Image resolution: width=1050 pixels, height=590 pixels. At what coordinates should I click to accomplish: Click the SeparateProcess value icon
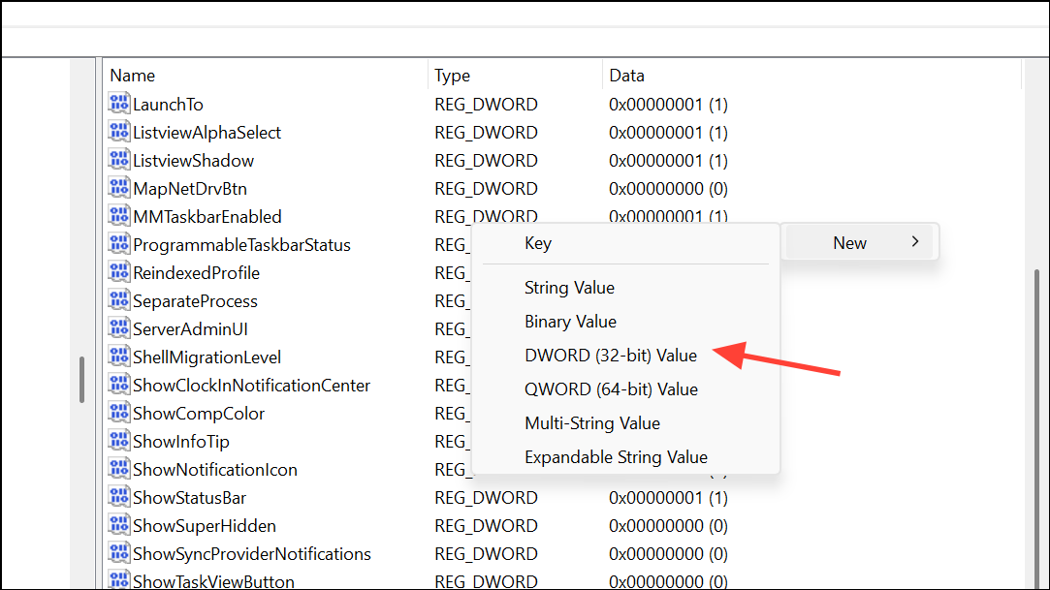coord(119,300)
